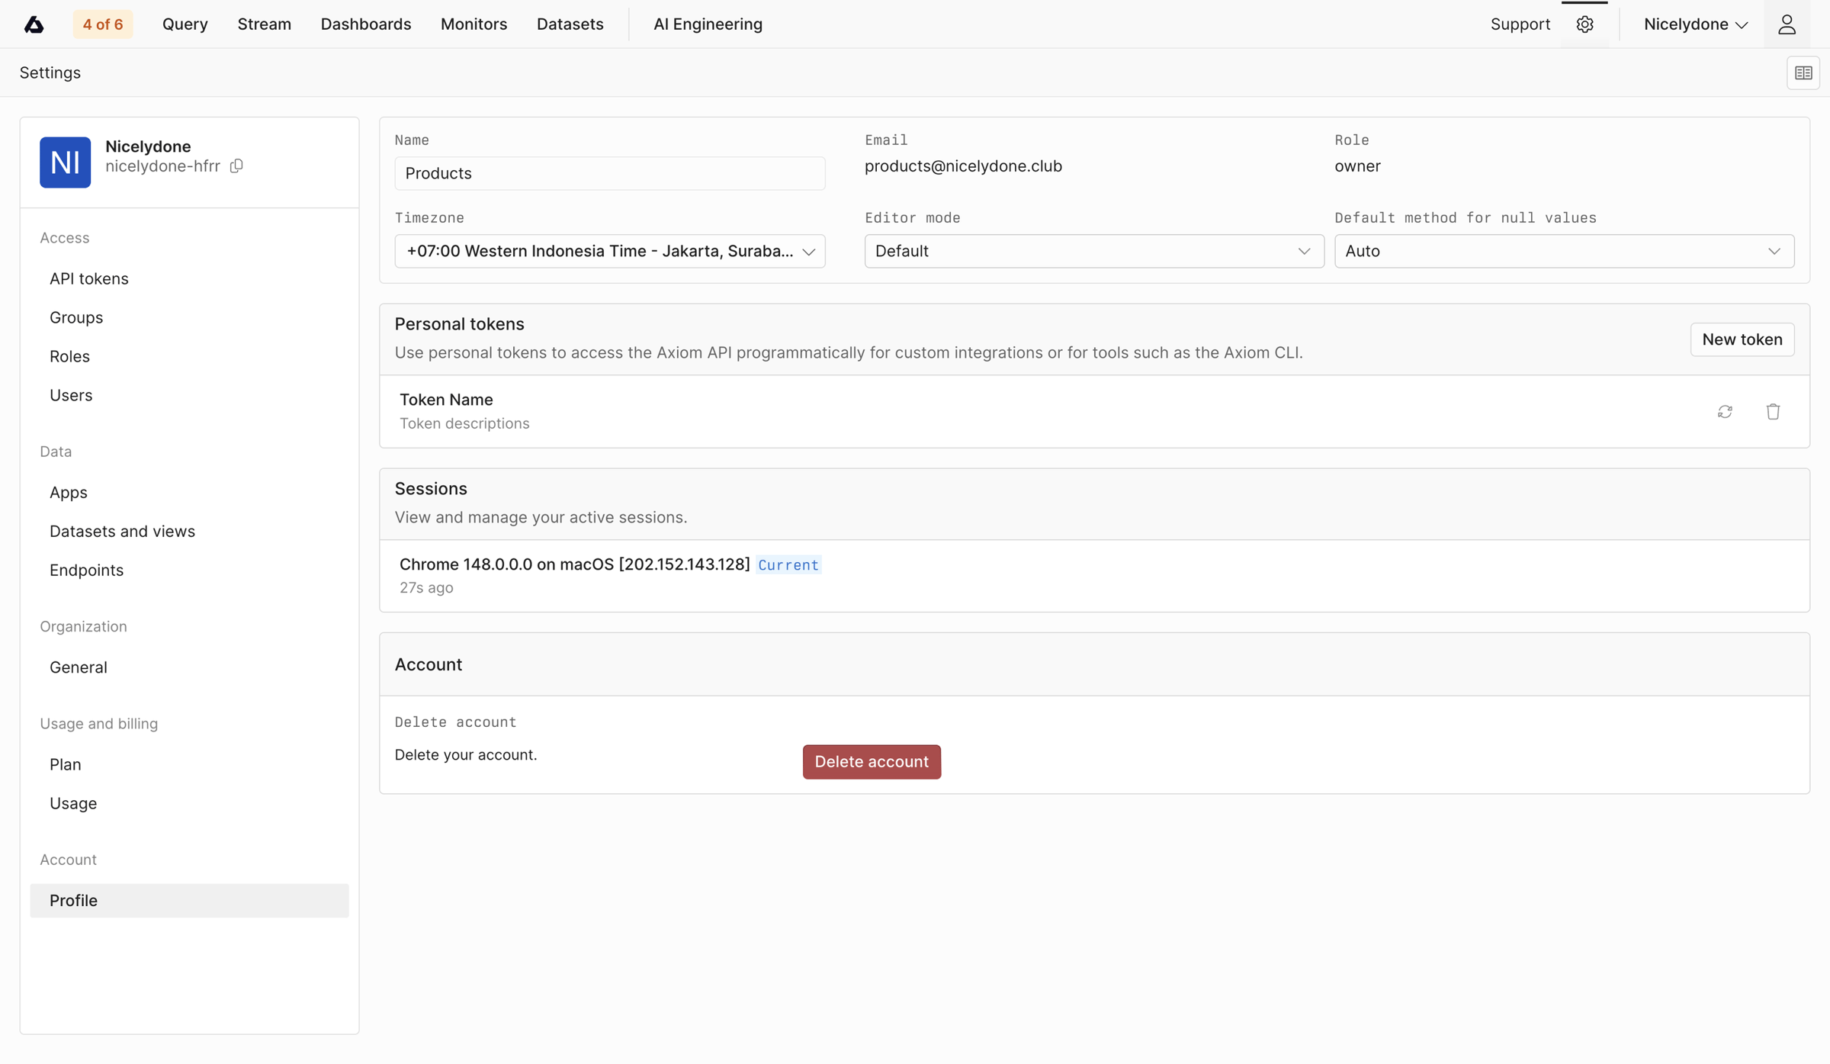Click the red Delete account button

(x=872, y=762)
